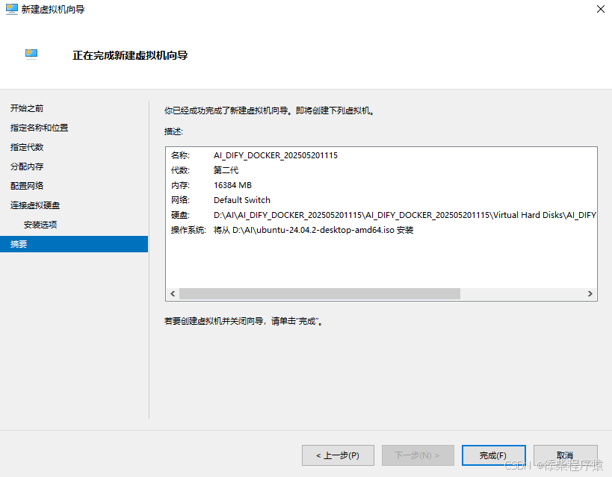
Task: Click the 完成(F) button
Action: coord(494,455)
